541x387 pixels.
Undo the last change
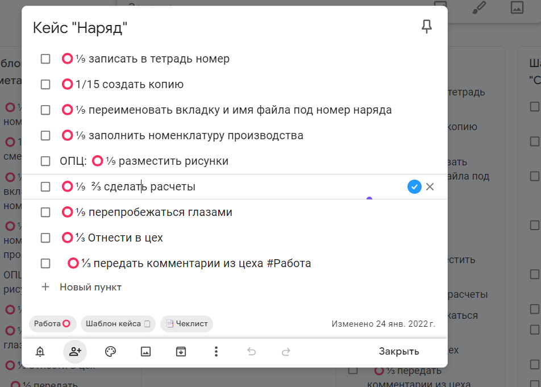coord(251,352)
